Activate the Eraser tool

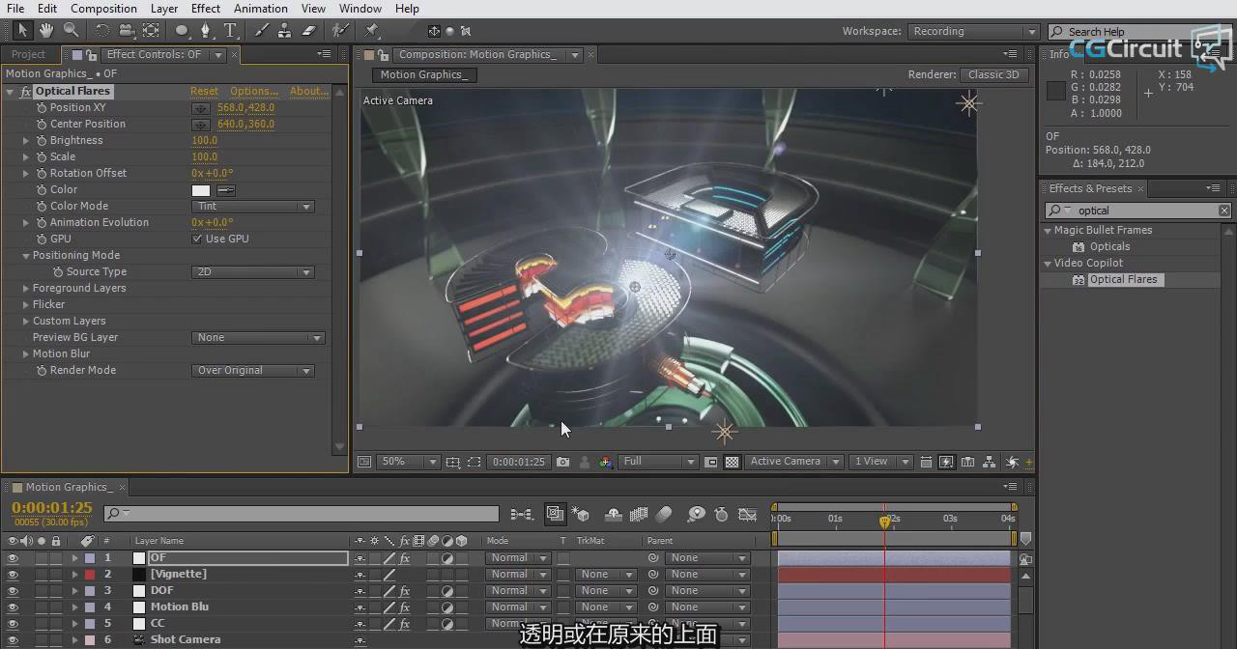[x=308, y=31]
